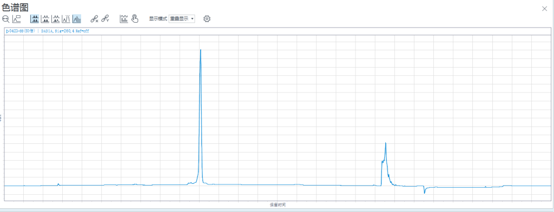
Task: Toggle the second peak baseline display icon
Action: tap(45, 19)
